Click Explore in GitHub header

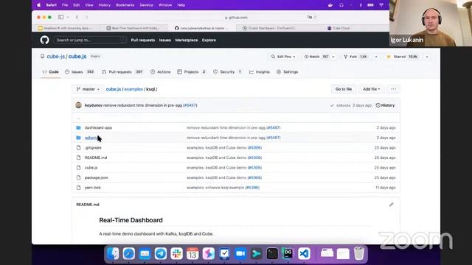coord(209,40)
